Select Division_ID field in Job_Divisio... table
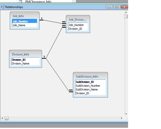 [x=78, y=29]
